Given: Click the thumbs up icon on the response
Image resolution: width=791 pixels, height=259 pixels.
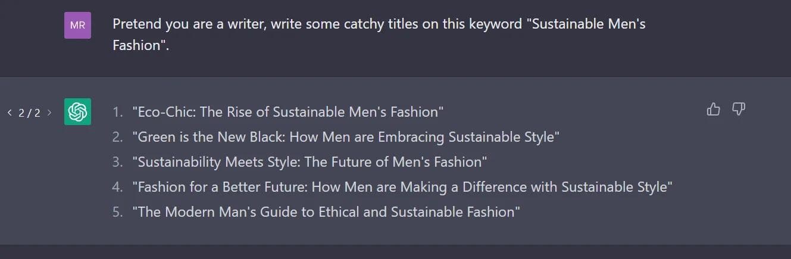Looking at the screenshot, I should (x=713, y=110).
